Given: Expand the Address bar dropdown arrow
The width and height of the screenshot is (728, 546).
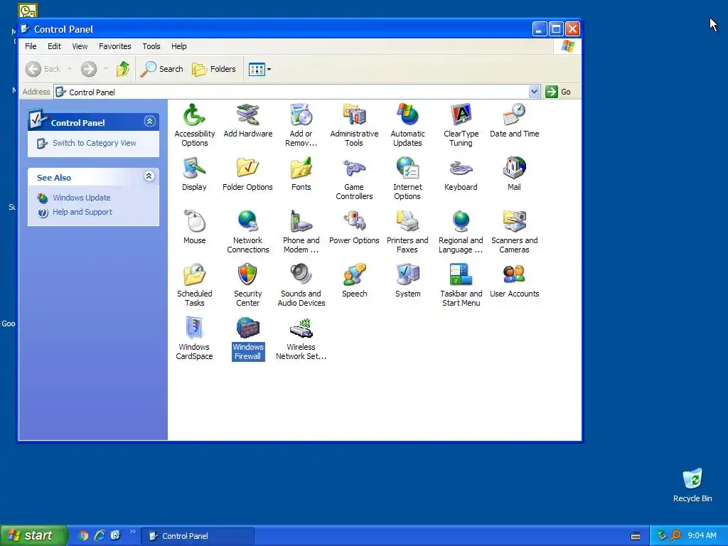Looking at the screenshot, I should click(535, 92).
